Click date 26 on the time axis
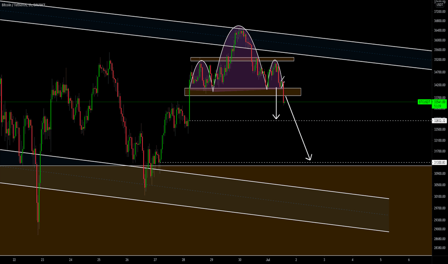Viewport: 448px width, 264px height. [x=127, y=260]
